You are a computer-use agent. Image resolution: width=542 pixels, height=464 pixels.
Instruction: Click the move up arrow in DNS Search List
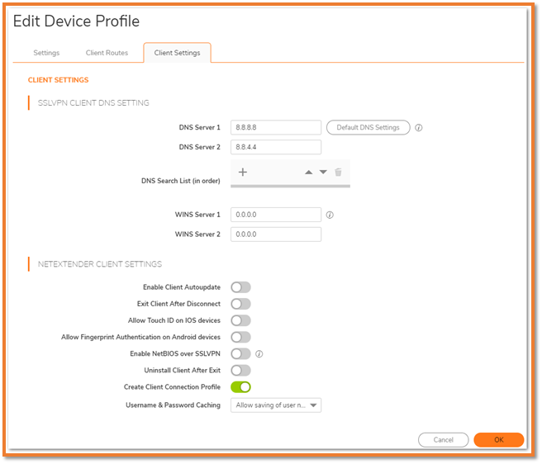tap(309, 173)
